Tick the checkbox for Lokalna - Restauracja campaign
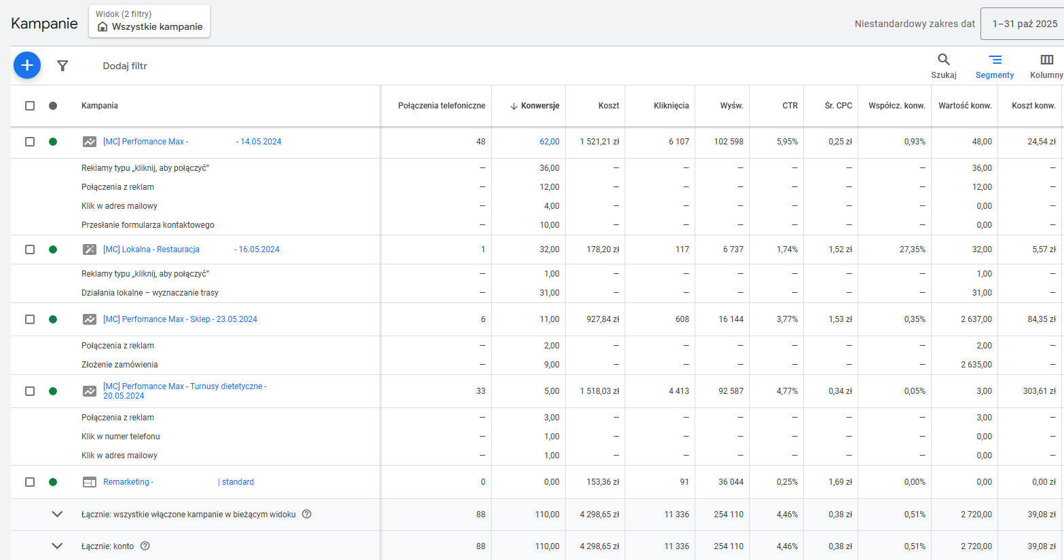Image resolution: width=1064 pixels, height=560 pixels. coord(30,249)
